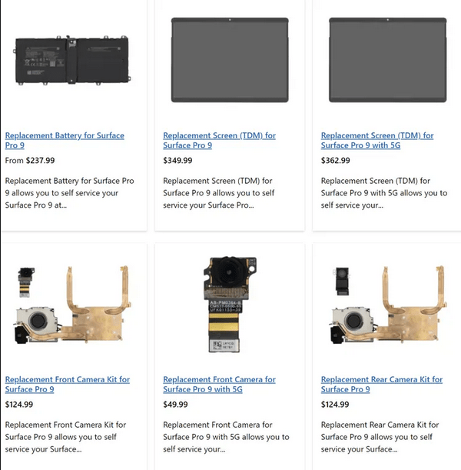This screenshot has width=461, height=470.
Task: Click the $362.99 5G screen price
Action: (x=335, y=160)
